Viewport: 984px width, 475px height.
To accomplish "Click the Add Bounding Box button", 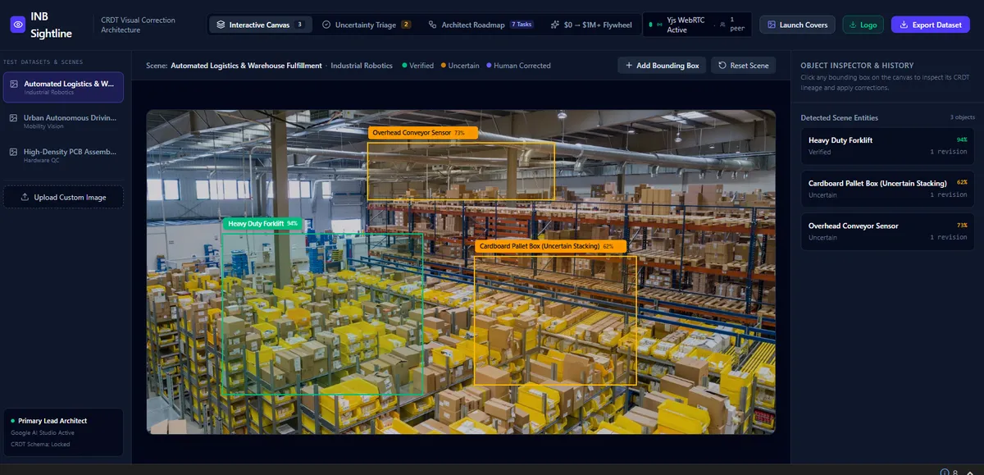I will click(662, 65).
